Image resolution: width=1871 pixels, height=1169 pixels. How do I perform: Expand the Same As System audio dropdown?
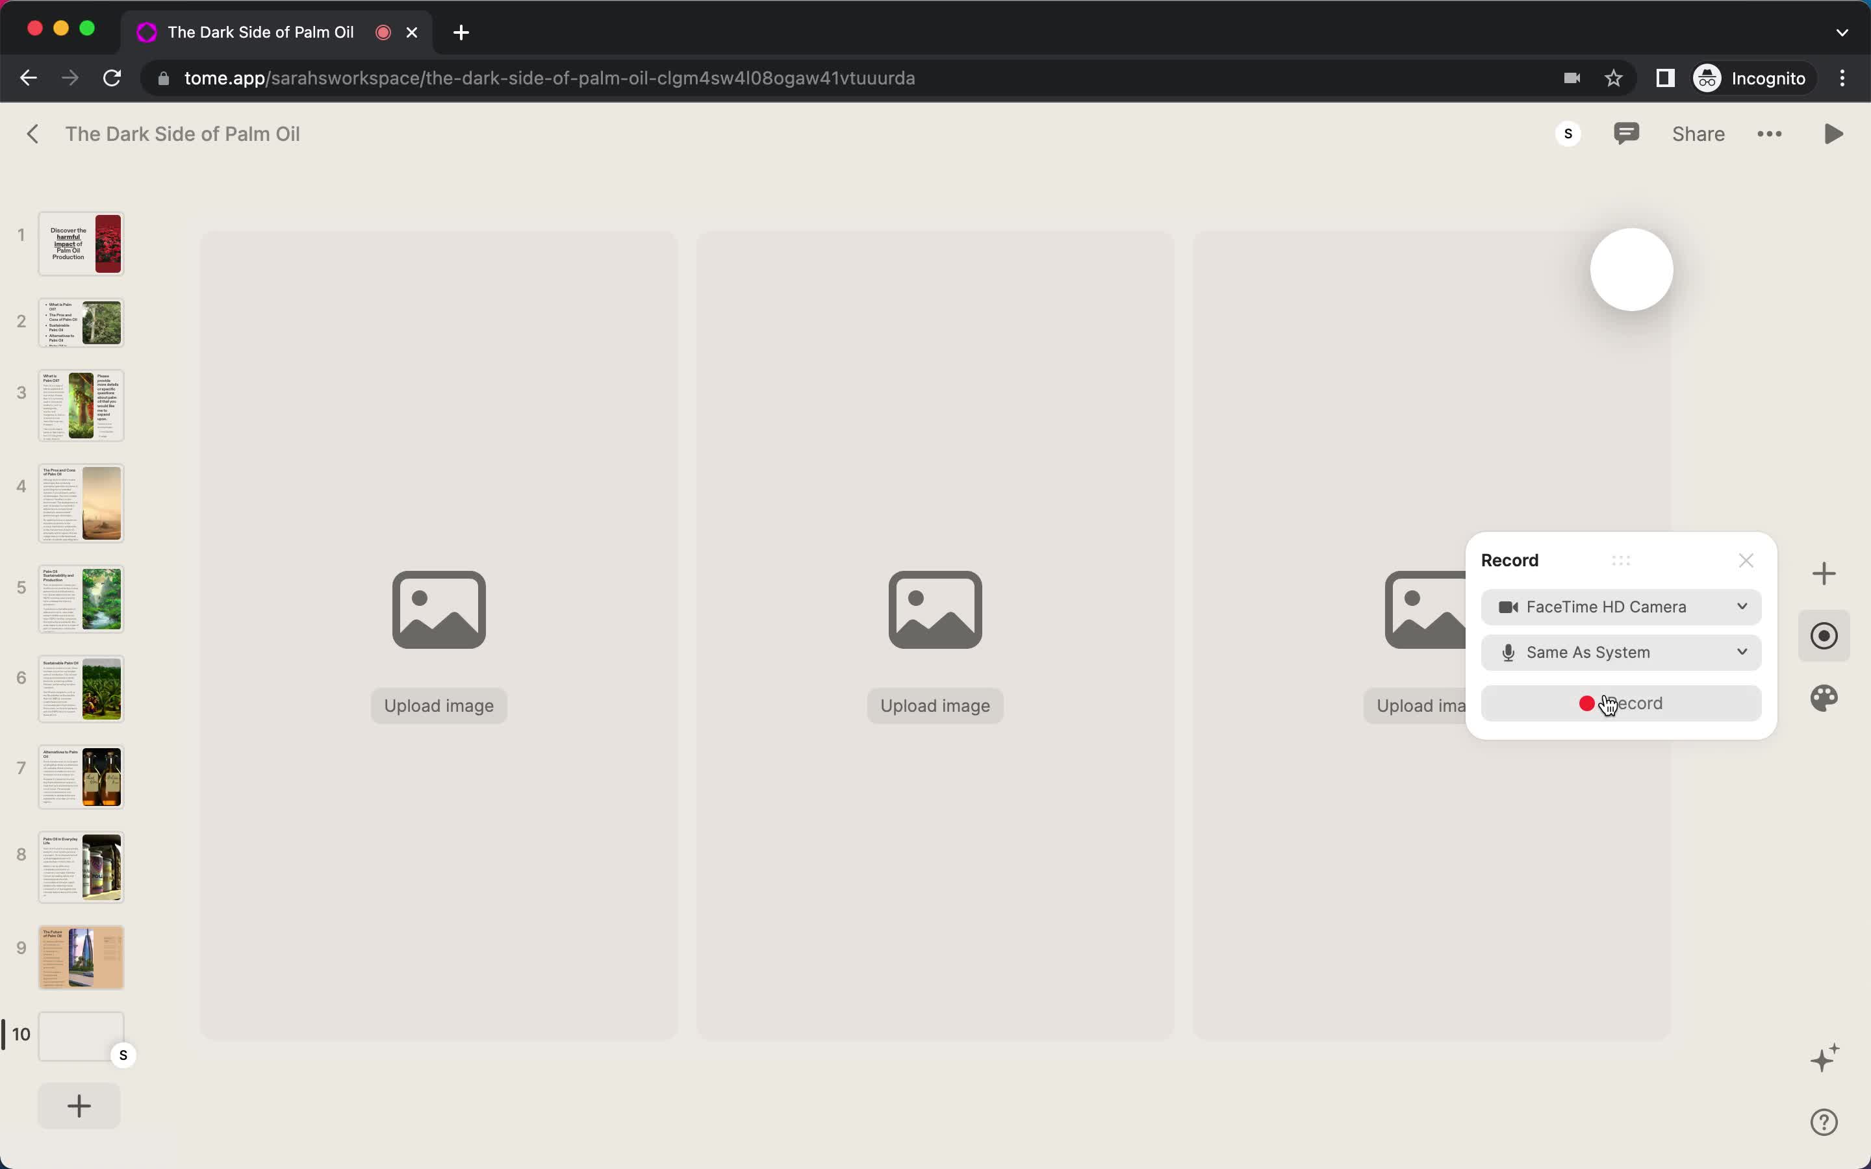[x=1742, y=652]
